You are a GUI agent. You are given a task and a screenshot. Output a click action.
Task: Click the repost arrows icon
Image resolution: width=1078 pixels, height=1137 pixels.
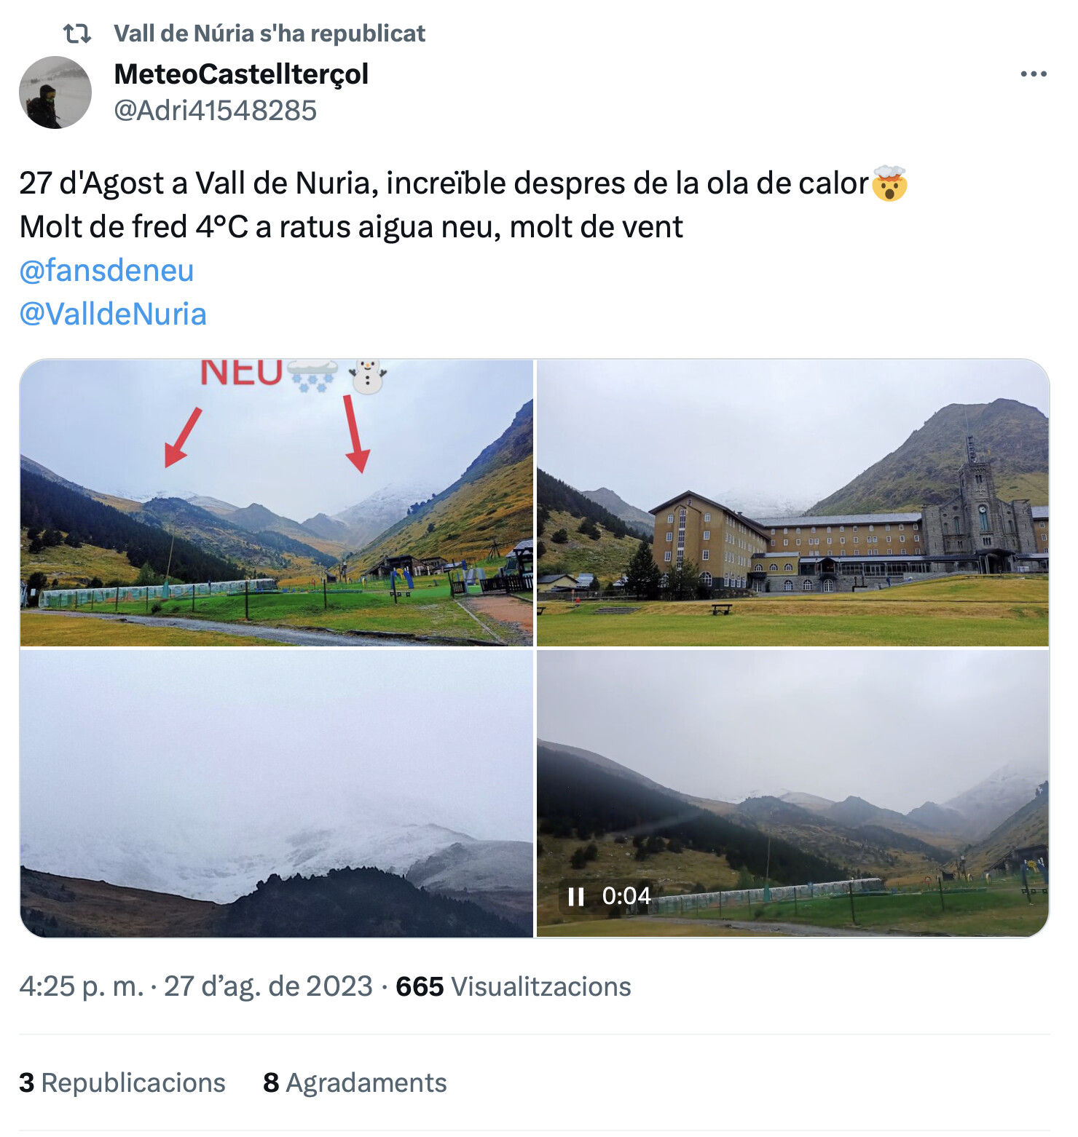pos(77,33)
